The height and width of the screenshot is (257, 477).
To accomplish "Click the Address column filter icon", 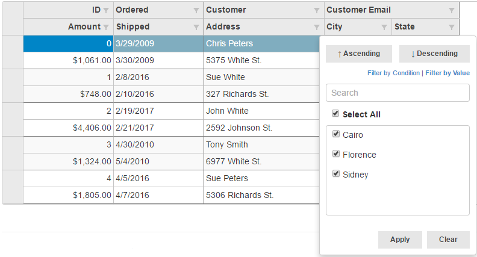I will pyautogui.click(x=317, y=27).
